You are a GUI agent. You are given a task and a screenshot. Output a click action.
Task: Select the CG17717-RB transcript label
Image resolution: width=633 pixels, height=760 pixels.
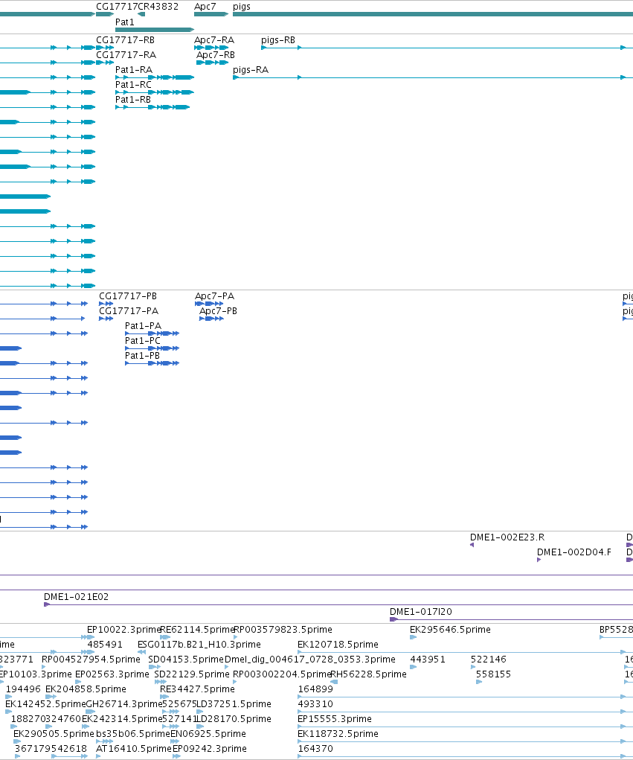point(125,40)
